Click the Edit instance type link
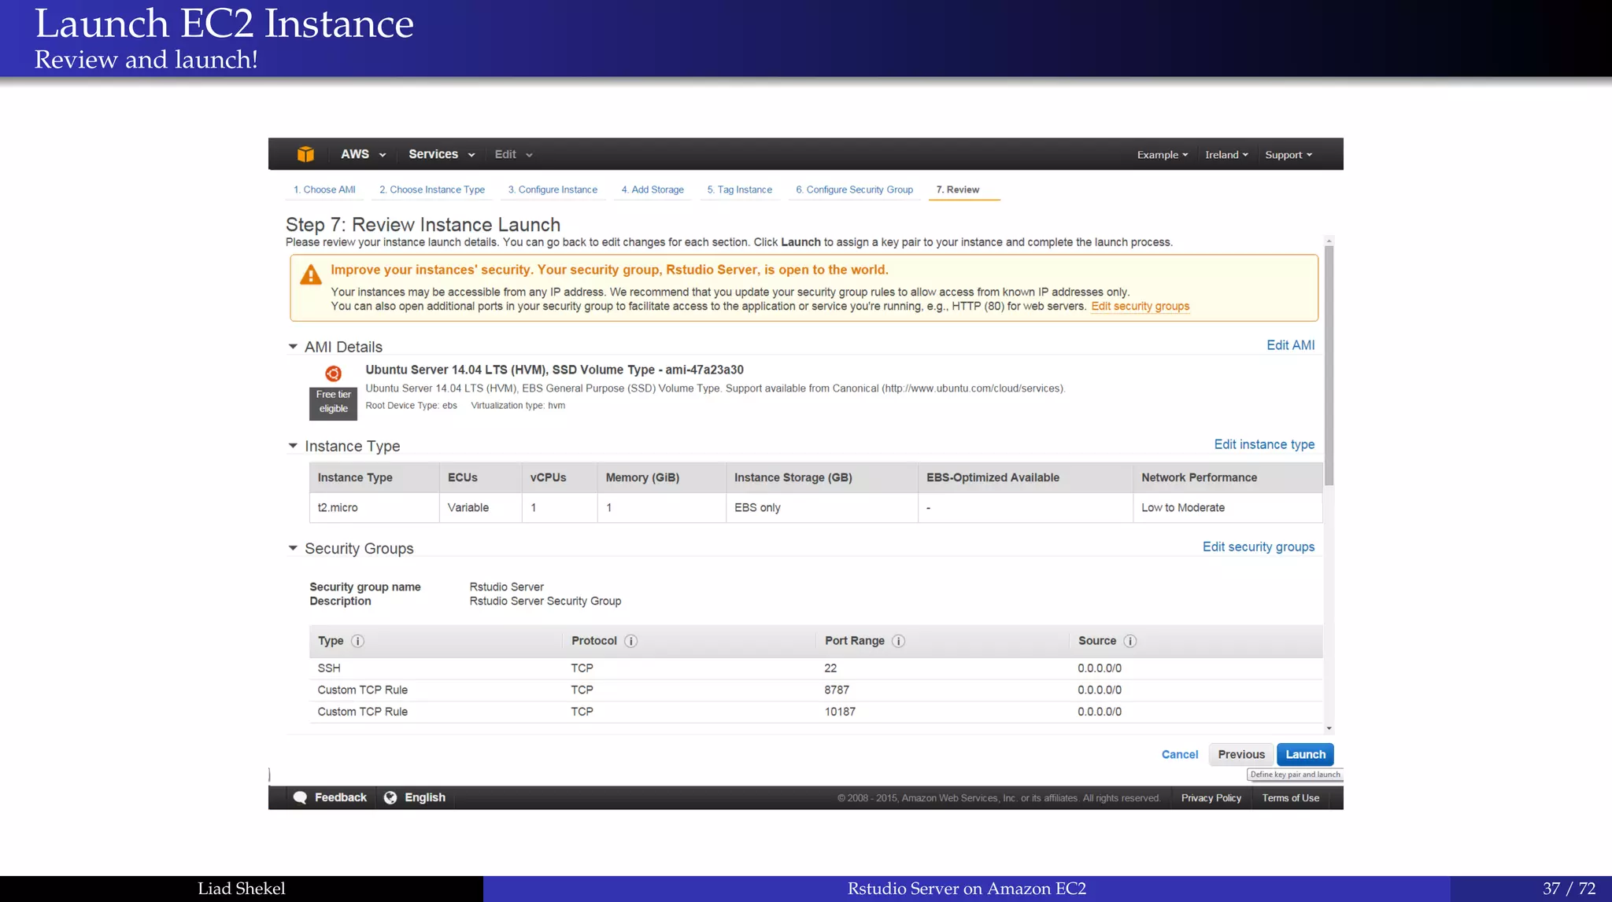1612x902 pixels. pyautogui.click(x=1264, y=444)
